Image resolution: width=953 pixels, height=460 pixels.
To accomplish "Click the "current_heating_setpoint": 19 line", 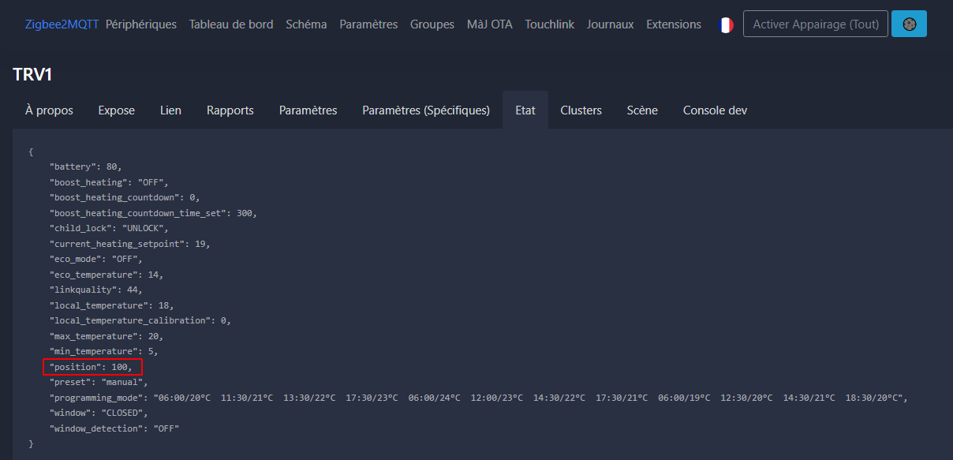I will 129,244.
